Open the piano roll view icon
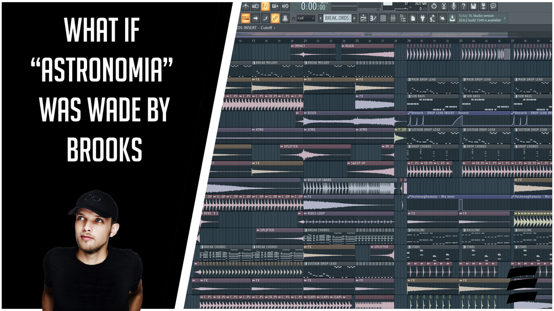The height and width of the screenshot is (311, 554). click(x=373, y=18)
